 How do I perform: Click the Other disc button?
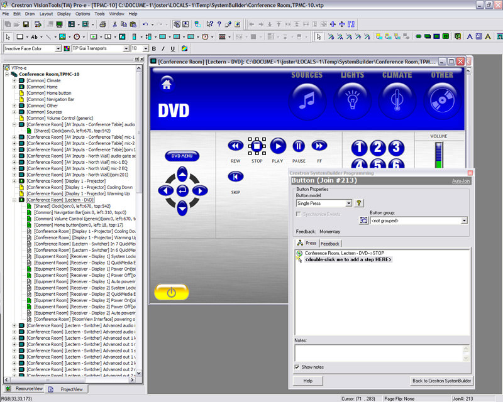[442, 100]
